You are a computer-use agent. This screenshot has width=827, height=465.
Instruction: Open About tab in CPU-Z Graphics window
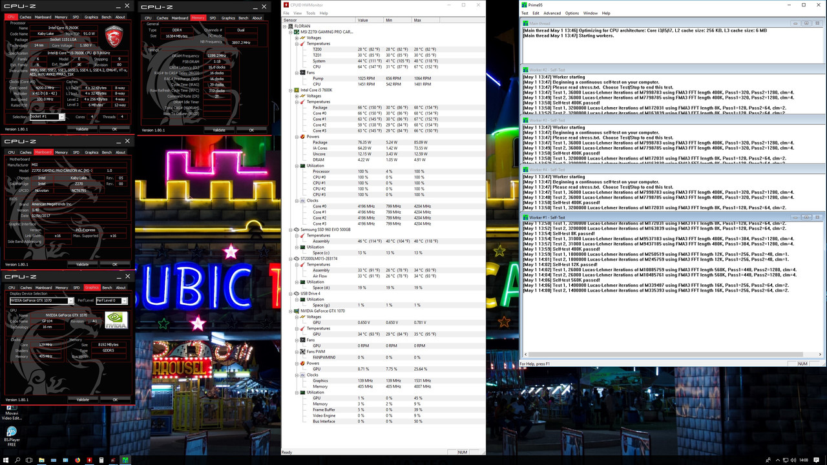[121, 287]
